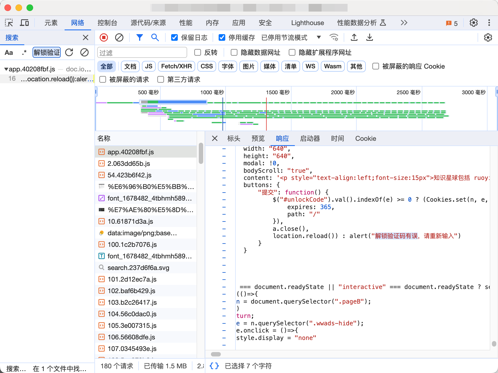Disable the 停用缓存 checkbox
This screenshot has width=498, height=373.
pos(222,37)
